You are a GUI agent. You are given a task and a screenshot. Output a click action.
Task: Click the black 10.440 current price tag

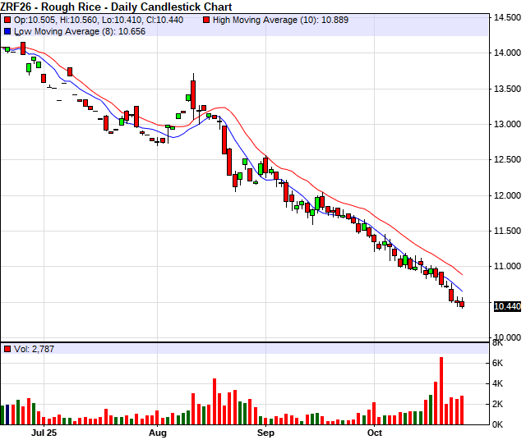507,306
